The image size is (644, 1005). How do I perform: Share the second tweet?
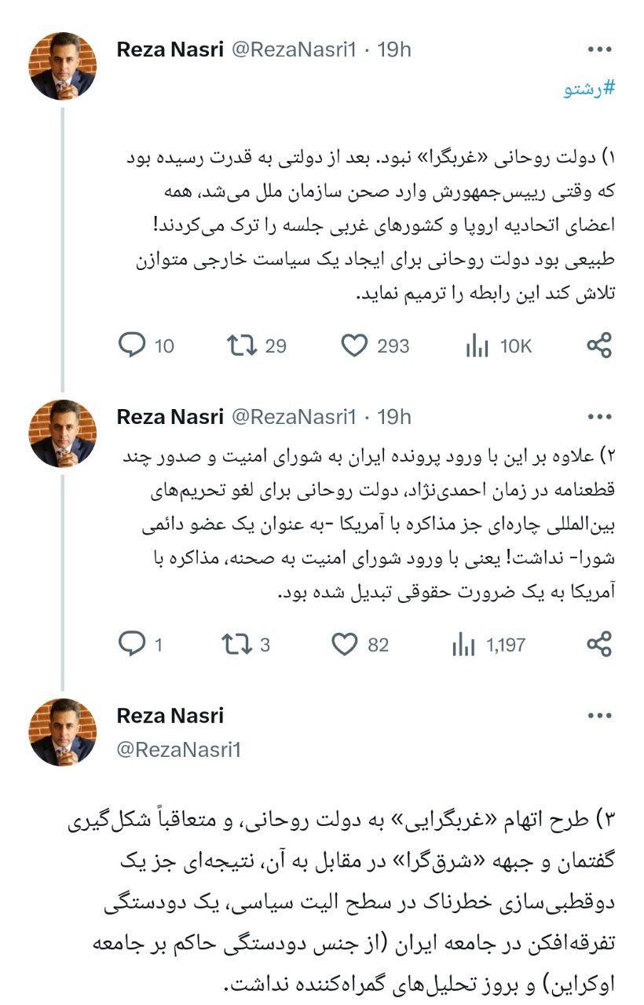coord(598,645)
